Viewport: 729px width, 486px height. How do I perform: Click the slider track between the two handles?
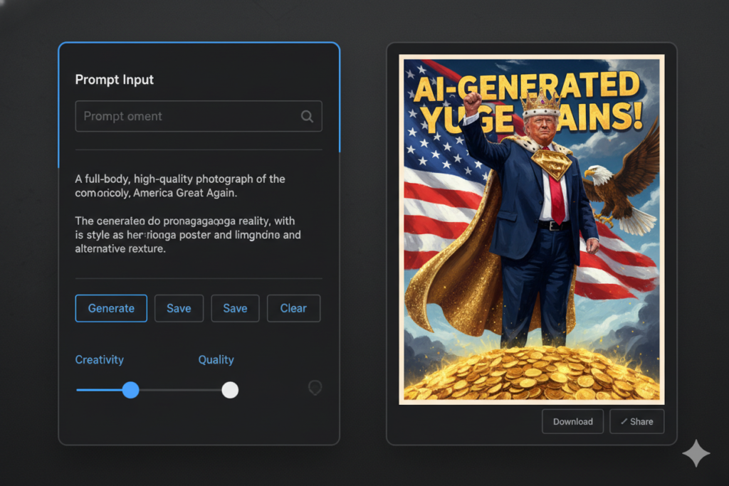tap(180, 390)
